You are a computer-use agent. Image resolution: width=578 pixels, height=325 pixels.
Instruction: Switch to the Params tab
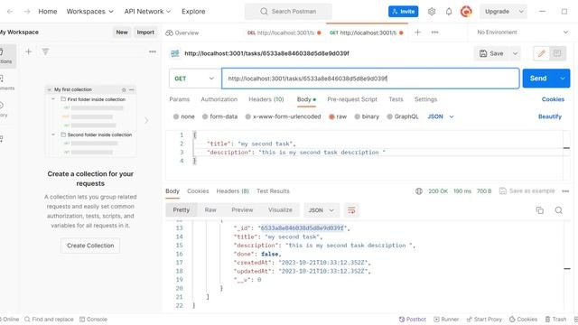pos(179,99)
